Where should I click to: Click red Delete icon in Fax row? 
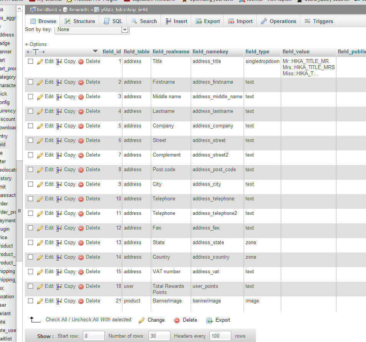(x=81, y=228)
